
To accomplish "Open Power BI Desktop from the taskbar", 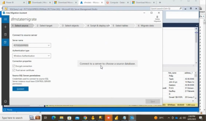I will tap(116, 118).
